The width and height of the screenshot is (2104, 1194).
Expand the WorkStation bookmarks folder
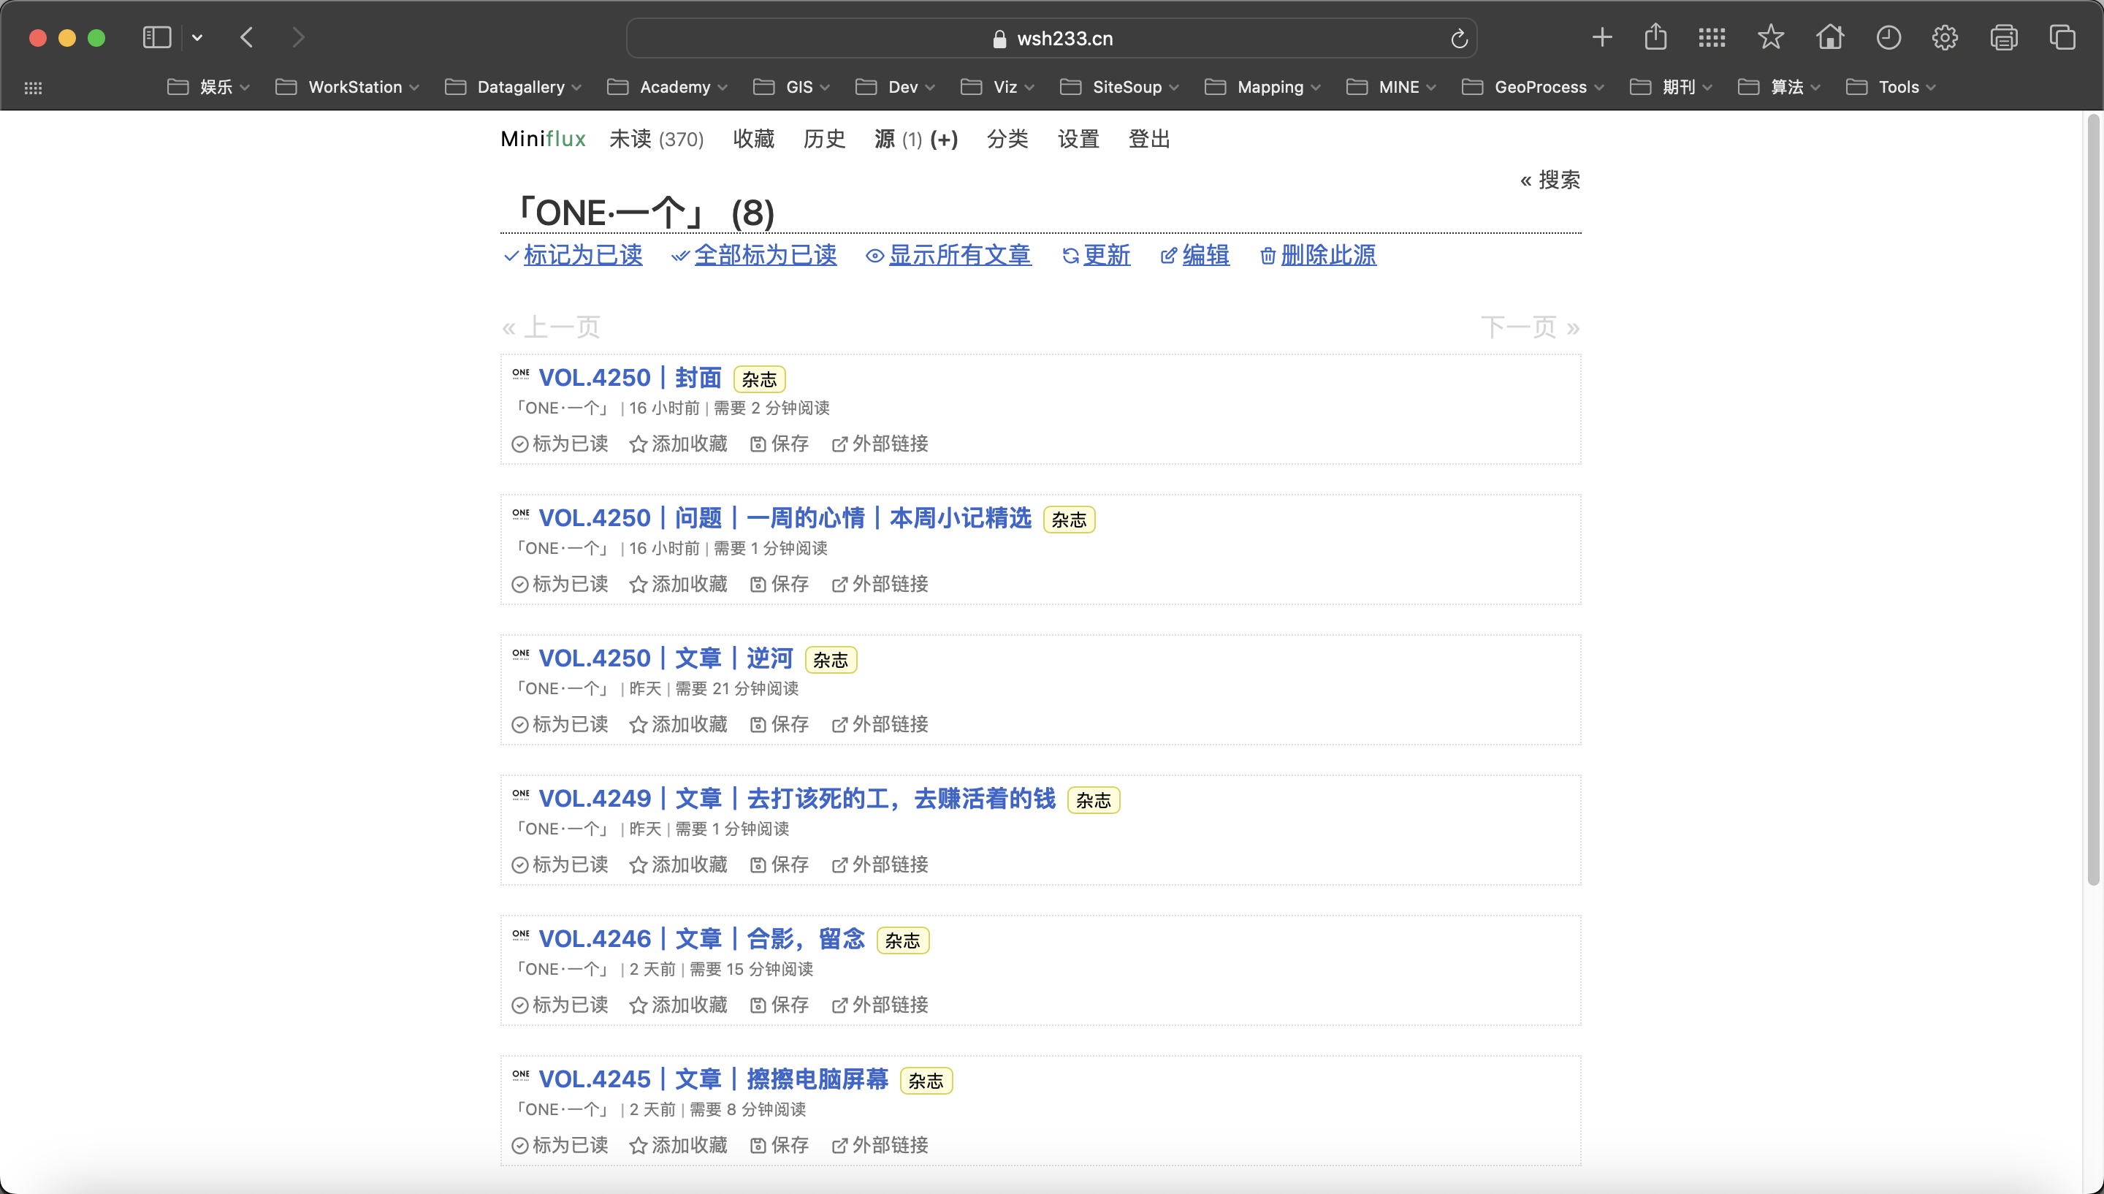coord(348,87)
